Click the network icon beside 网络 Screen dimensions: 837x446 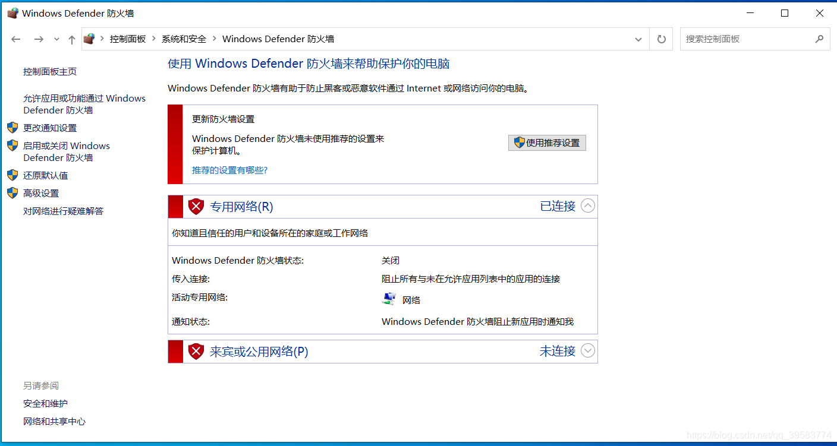389,299
